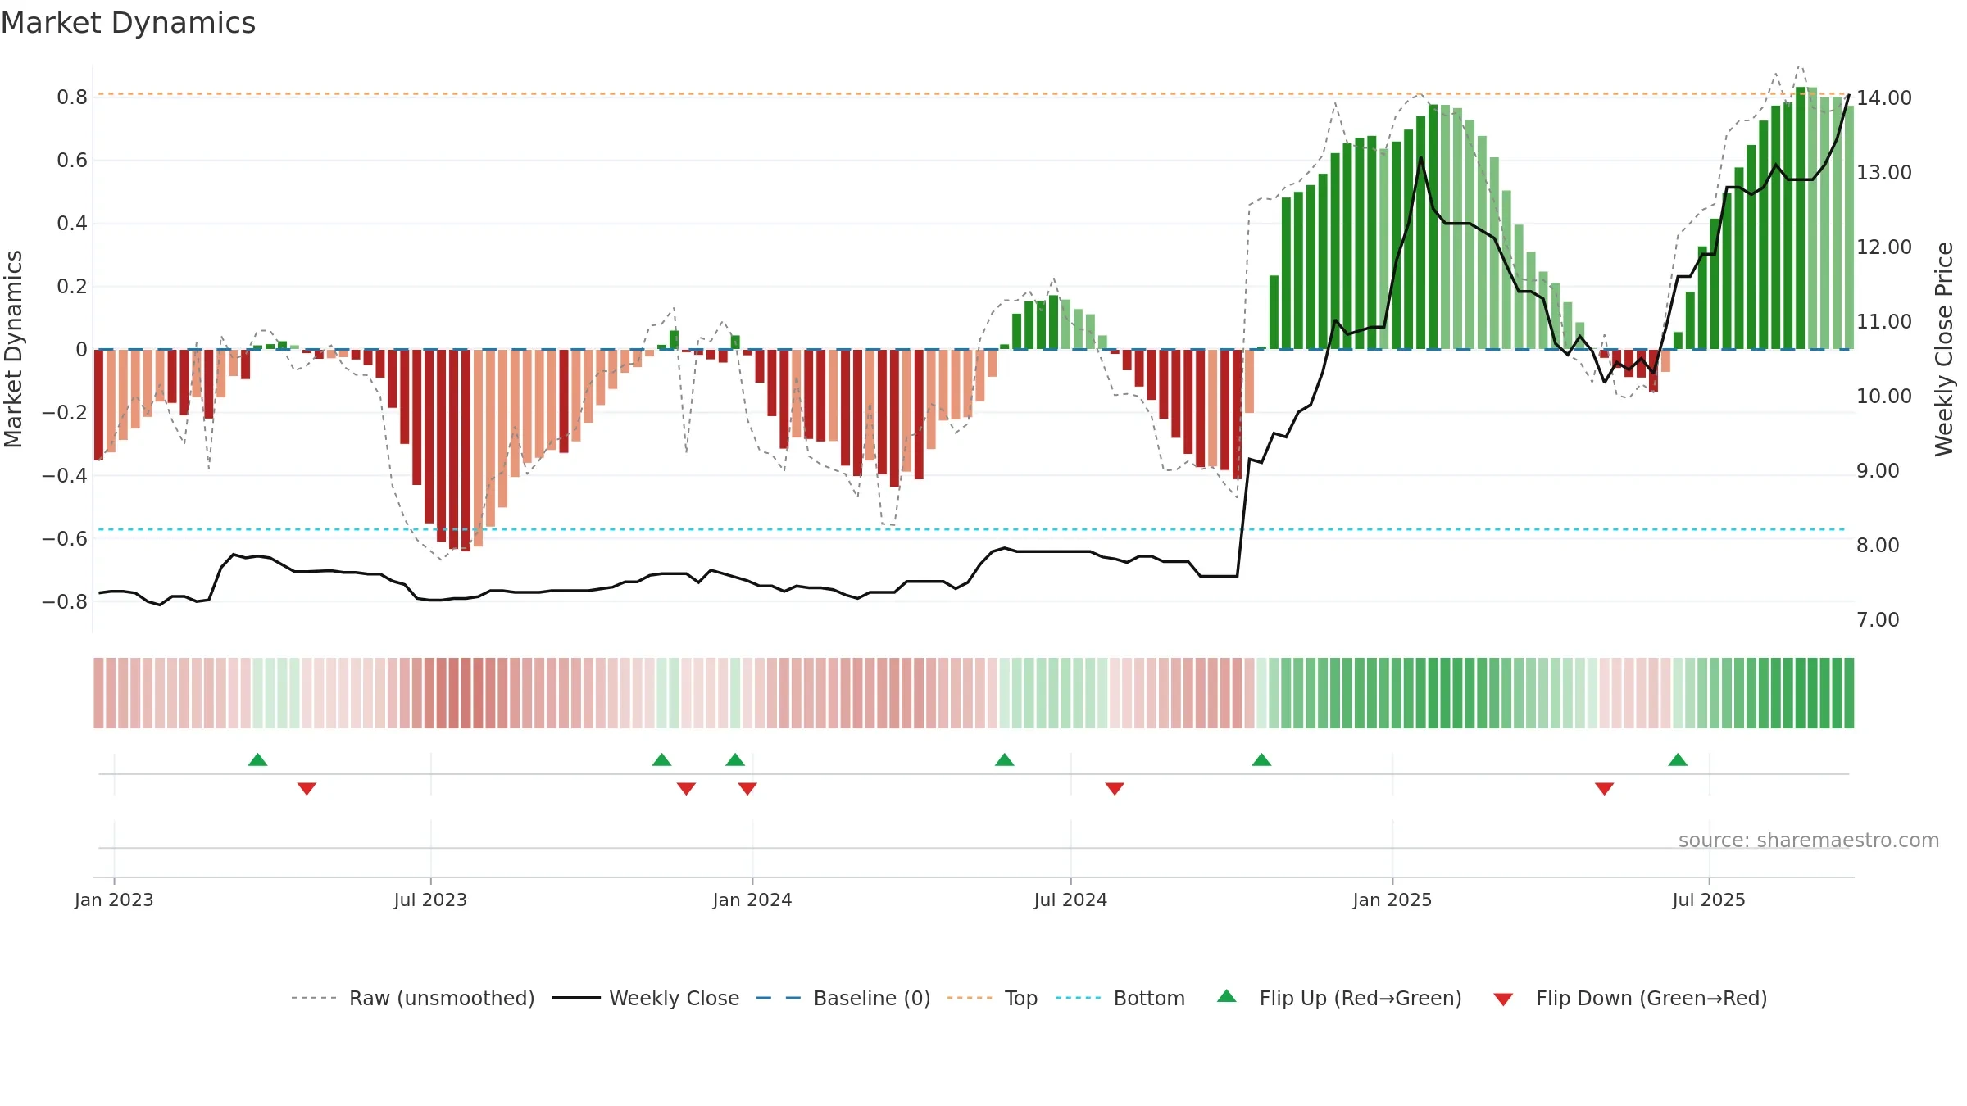The width and height of the screenshot is (1967, 1106).
Task: Toggle the Top legend entry
Action: [x=993, y=998]
